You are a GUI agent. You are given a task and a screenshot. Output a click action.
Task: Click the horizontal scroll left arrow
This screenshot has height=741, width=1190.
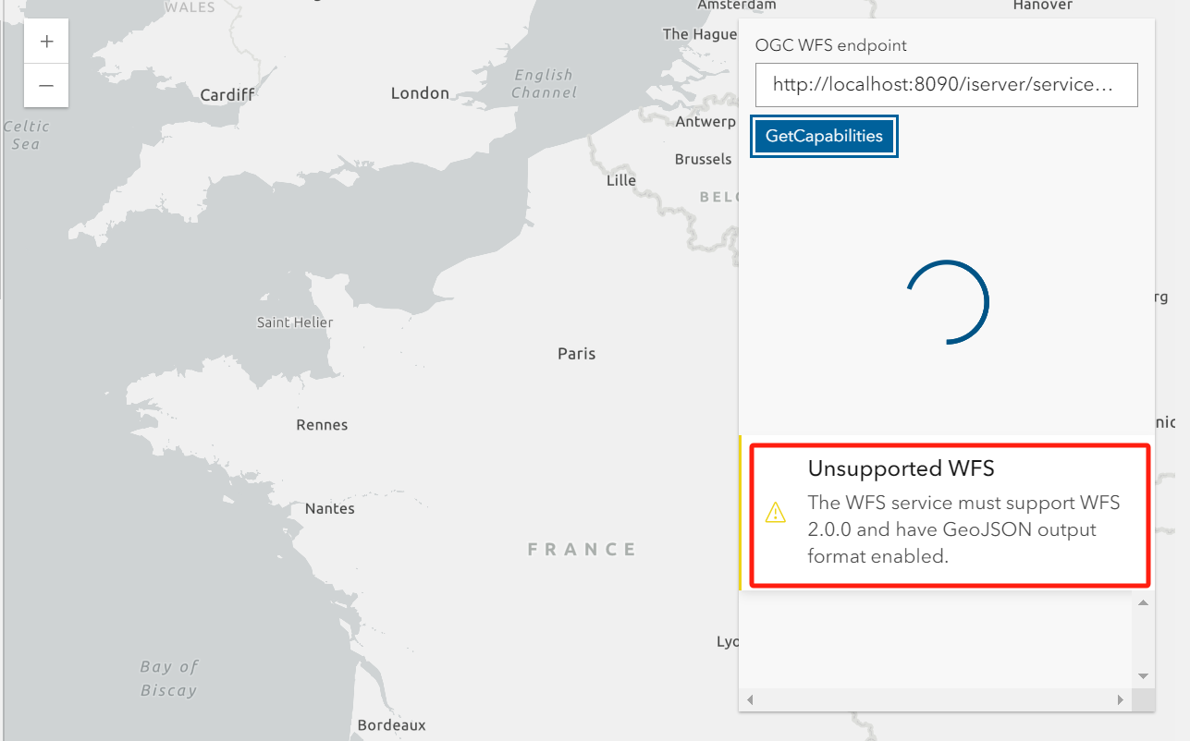(x=750, y=699)
